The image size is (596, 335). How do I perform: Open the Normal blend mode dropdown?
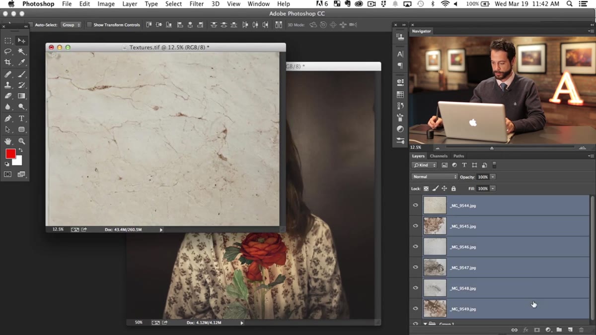point(435,177)
